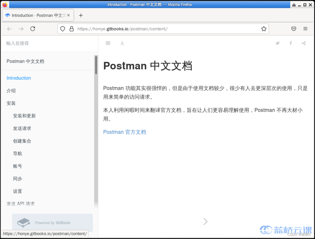This screenshot has height=239, width=315.
Task: Open 安装和更新 subsection
Action: tap(24, 116)
